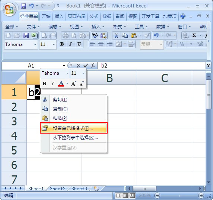Open 格式 classic menu
This screenshot has height=200, width=213.
(120, 27)
